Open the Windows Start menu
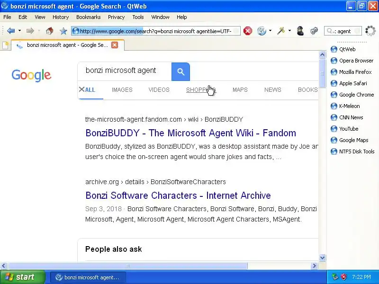379x284 pixels. [x=22, y=277]
